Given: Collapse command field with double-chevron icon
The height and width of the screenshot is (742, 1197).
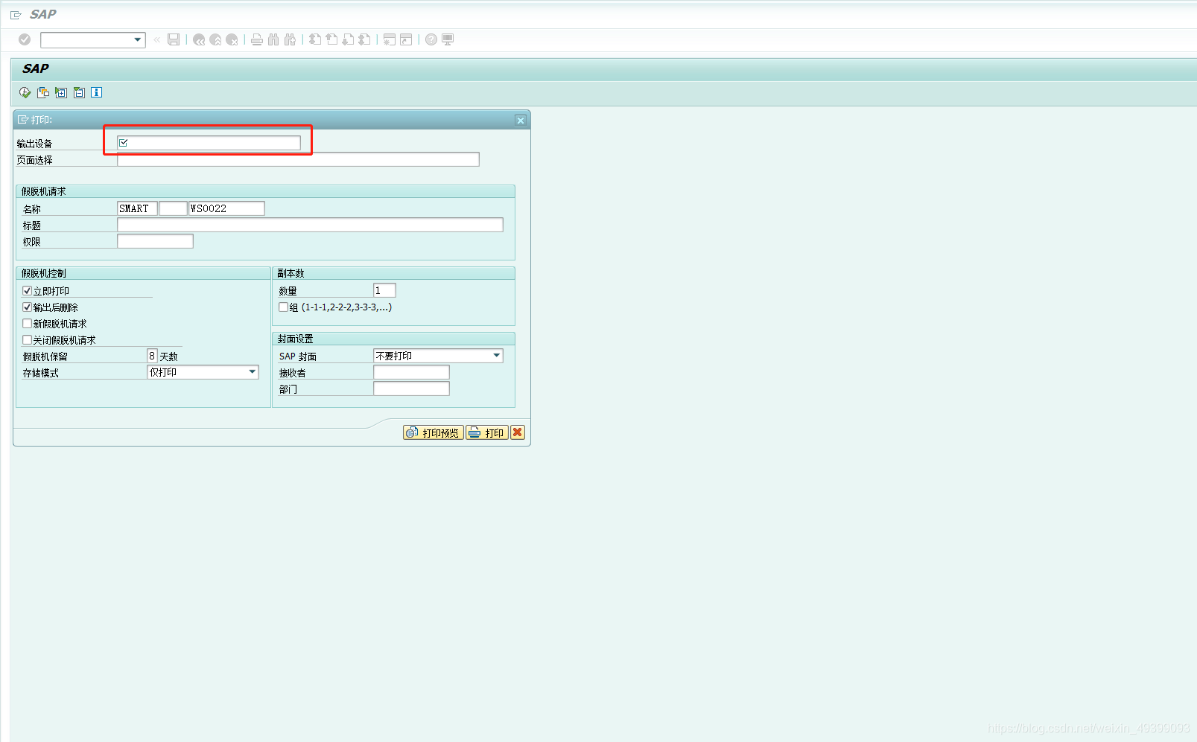Looking at the screenshot, I should (156, 40).
